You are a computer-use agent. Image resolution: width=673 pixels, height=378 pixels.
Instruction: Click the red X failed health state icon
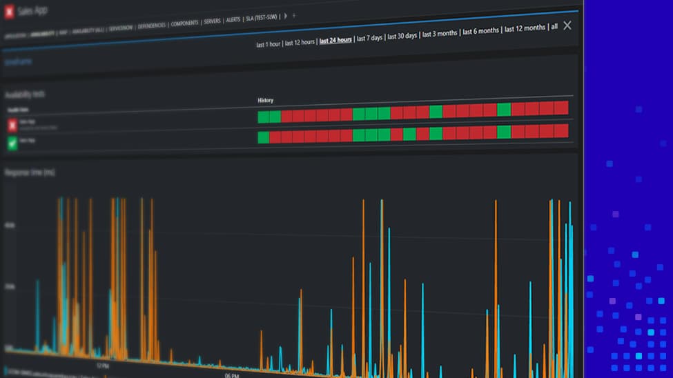12,125
